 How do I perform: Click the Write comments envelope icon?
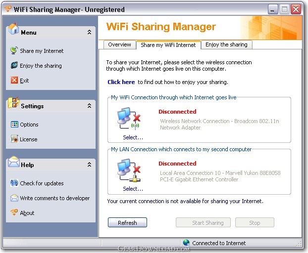[x=14, y=198]
